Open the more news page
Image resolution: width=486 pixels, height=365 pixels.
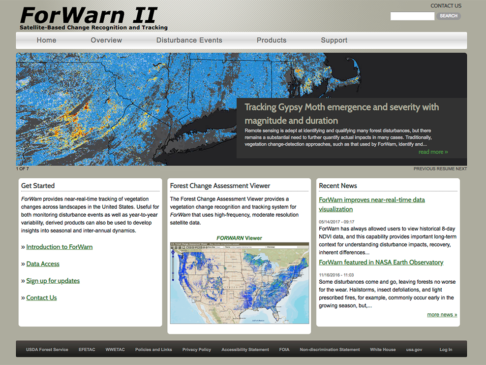[441, 314]
